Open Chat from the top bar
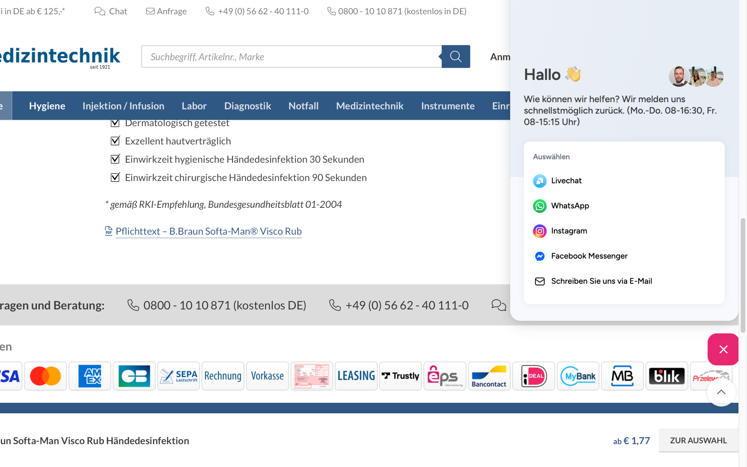The width and height of the screenshot is (747, 467). (111, 11)
